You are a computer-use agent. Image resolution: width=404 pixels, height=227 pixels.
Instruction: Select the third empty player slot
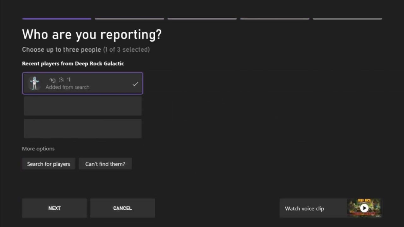(x=83, y=129)
